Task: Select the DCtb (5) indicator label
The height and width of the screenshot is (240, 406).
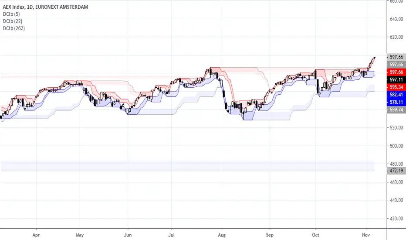Action: pyautogui.click(x=11, y=14)
